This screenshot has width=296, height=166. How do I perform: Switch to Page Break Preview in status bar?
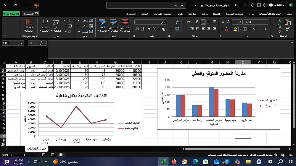44,155
